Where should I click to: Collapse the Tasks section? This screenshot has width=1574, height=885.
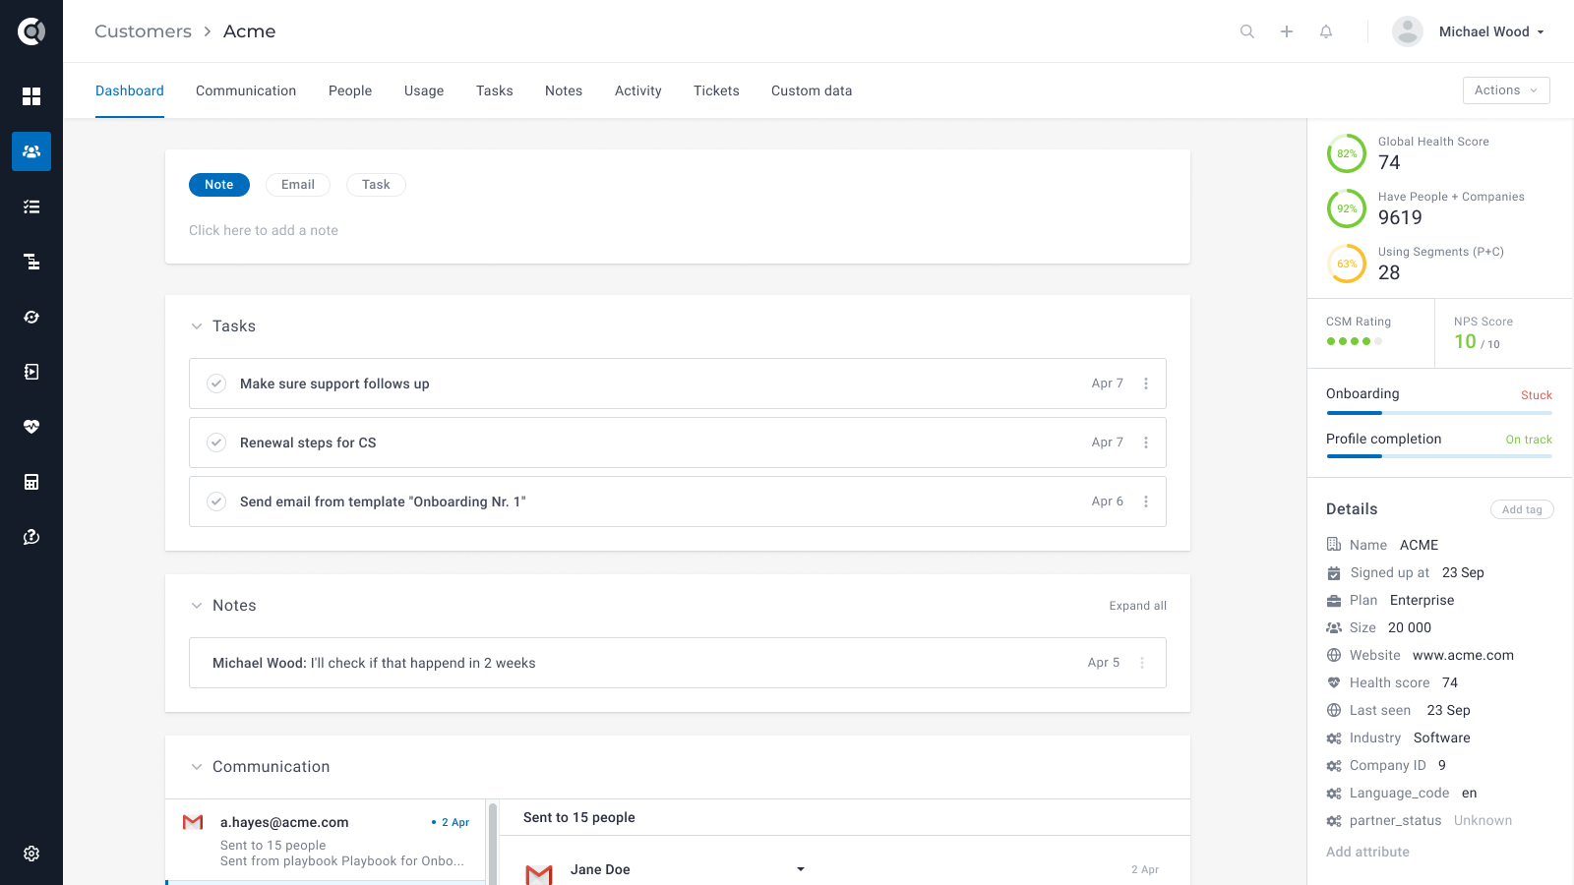[x=197, y=326]
